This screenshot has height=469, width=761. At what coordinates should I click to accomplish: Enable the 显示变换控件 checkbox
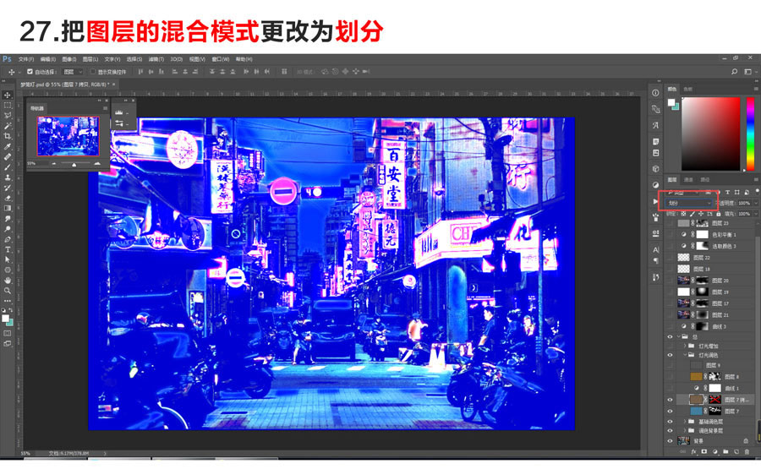click(x=93, y=72)
